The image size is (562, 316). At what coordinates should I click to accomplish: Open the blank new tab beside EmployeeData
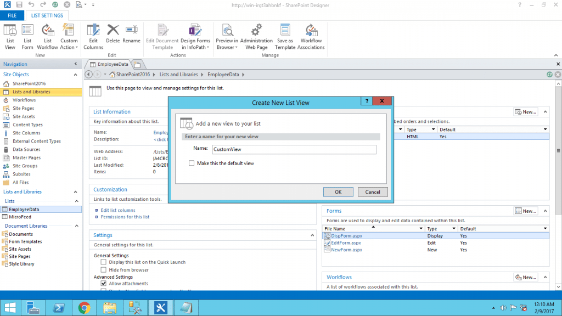point(137,65)
